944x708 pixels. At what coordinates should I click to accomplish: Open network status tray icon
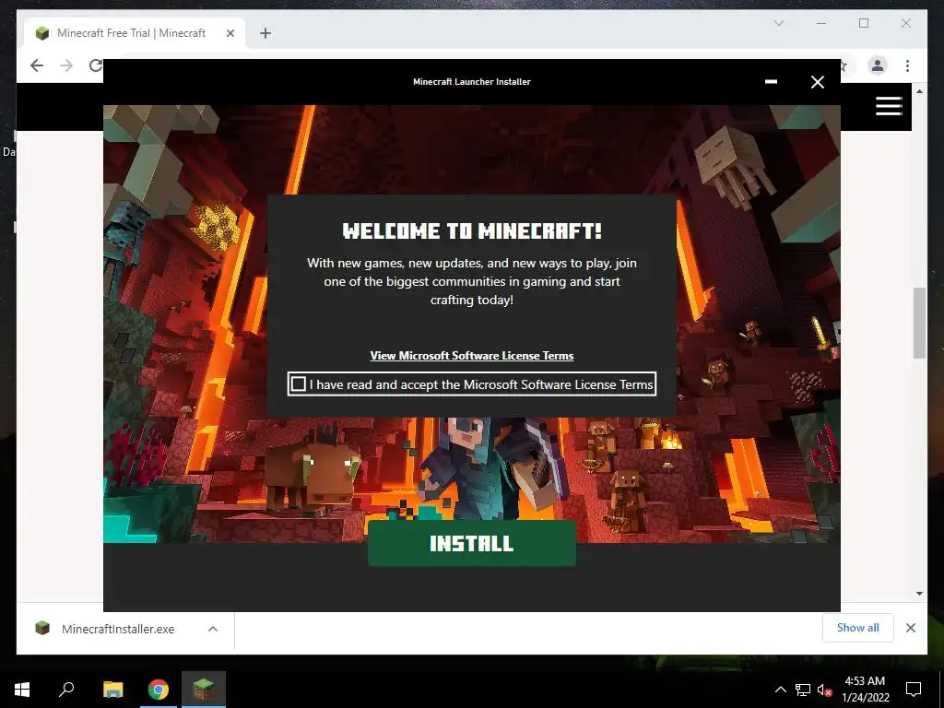click(x=803, y=690)
